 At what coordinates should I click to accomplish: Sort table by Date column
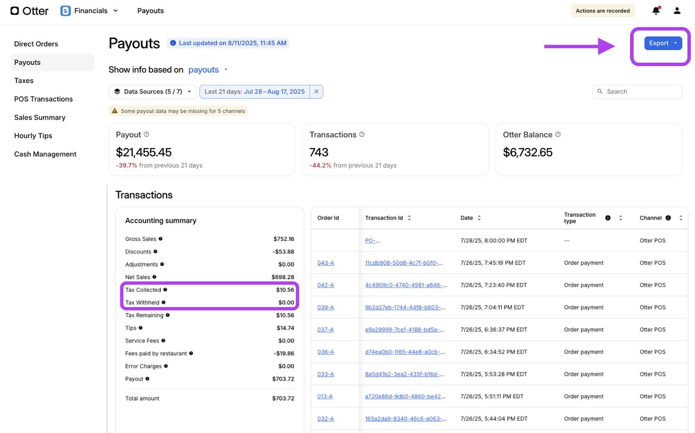[479, 218]
